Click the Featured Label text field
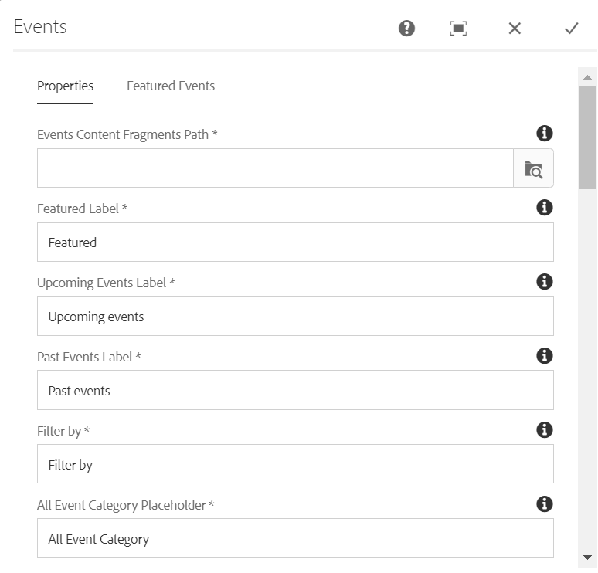This screenshot has height=573, width=598. (x=295, y=242)
